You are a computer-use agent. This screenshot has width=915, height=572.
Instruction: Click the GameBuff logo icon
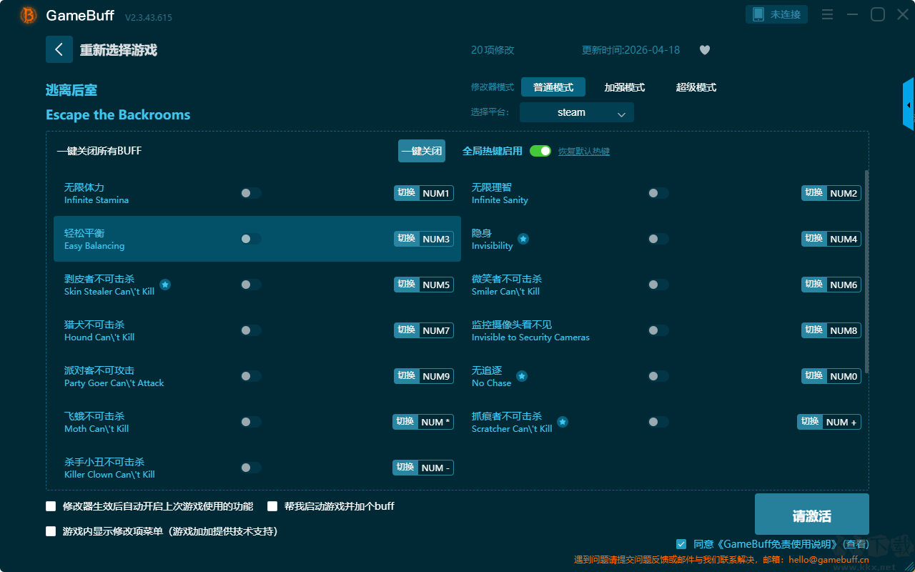click(28, 15)
